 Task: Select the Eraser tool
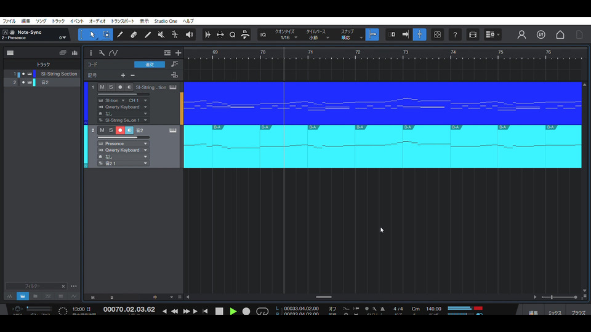(134, 35)
